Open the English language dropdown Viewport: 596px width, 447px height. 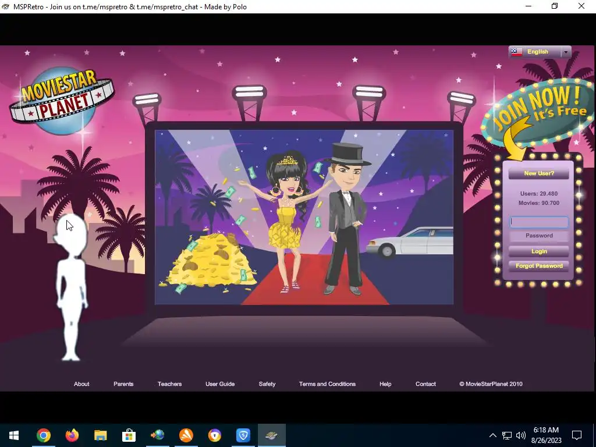pos(540,52)
